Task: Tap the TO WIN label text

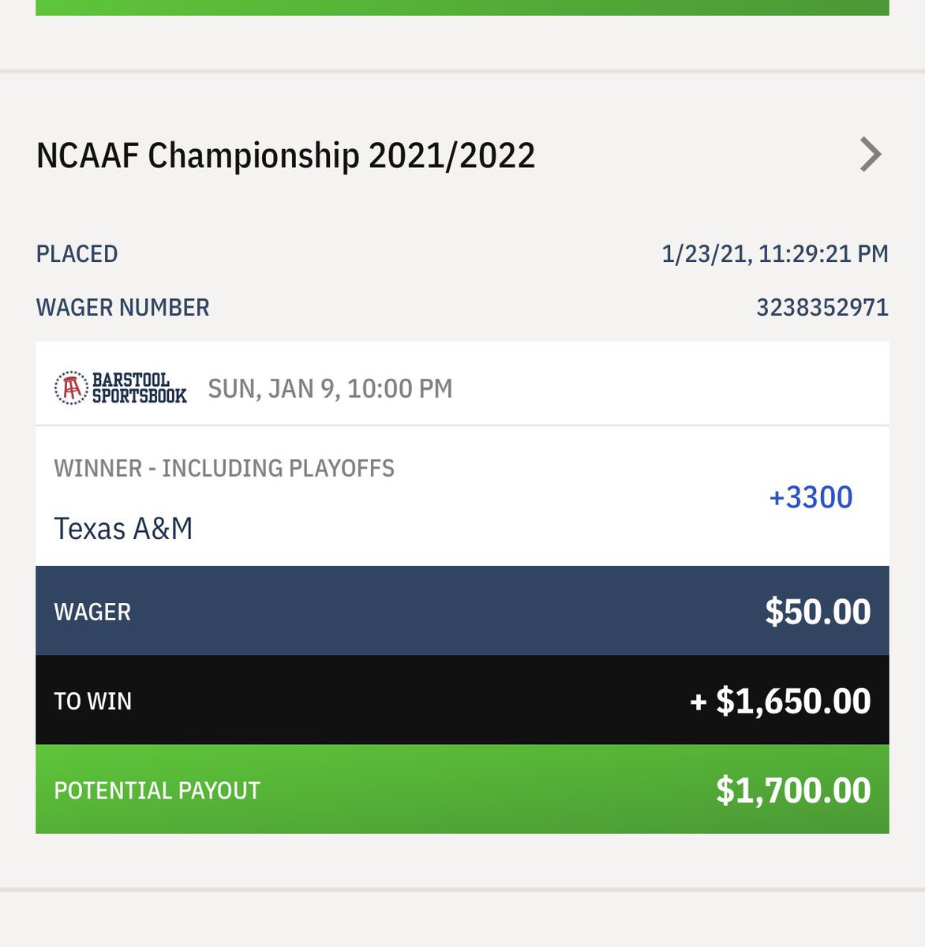Action: (92, 701)
